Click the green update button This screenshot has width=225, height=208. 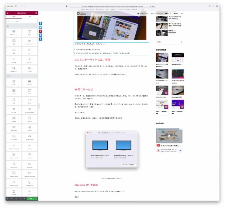tap(31, 199)
